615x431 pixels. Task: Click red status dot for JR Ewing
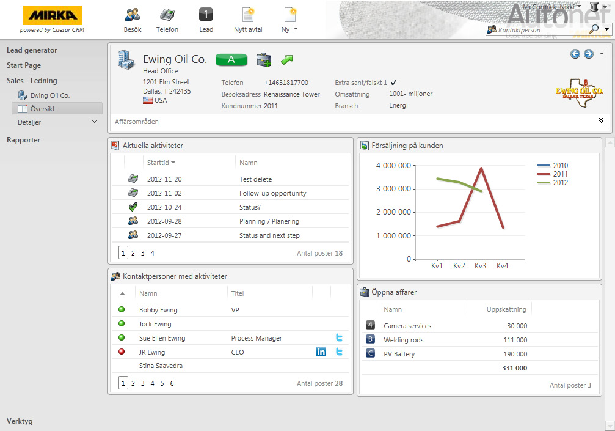(x=122, y=352)
